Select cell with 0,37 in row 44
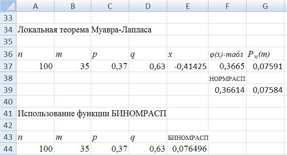The height and width of the screenshot is (155, 287). [x=110, y=149]
